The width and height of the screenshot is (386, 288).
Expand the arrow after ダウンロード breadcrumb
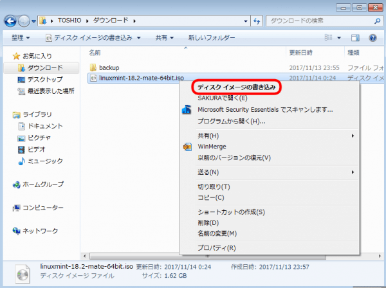pyautogui.click(x=134, y=21)
